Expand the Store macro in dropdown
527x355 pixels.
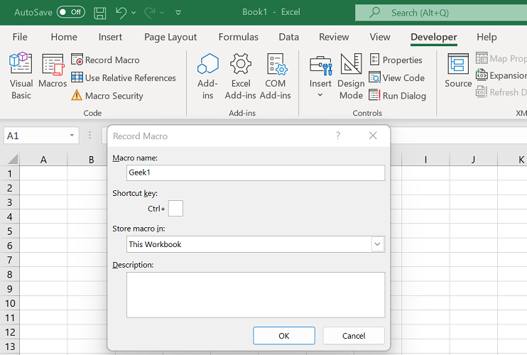click(377, 244)
